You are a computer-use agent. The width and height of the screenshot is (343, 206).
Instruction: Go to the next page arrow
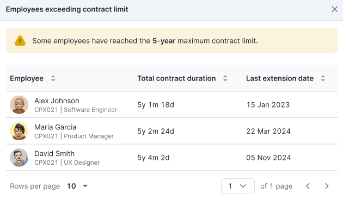pos(327,186)
